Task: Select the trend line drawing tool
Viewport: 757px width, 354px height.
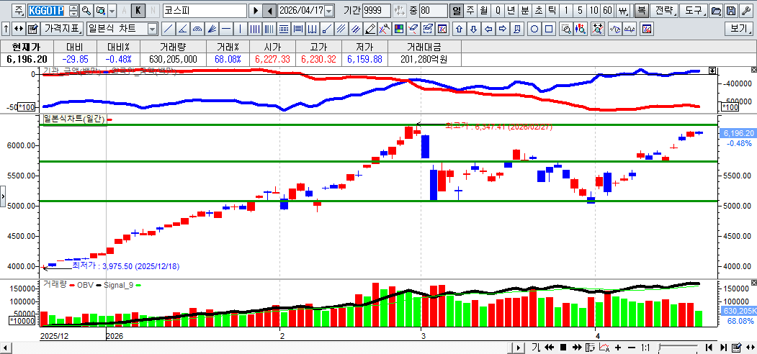Action: click(167, 29)
